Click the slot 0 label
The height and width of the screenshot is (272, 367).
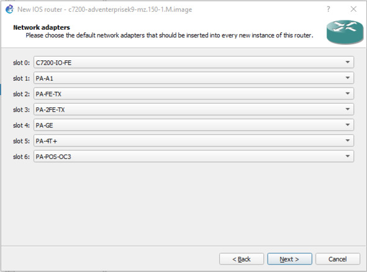21,63
